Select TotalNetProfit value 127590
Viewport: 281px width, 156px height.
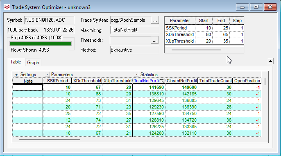click(149, 113)
